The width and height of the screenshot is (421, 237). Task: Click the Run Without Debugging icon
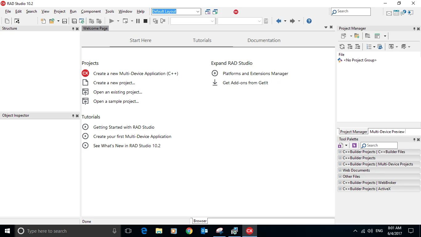click(125, 21)
